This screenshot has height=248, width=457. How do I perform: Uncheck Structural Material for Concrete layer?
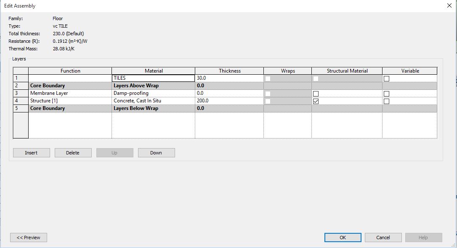316,101
